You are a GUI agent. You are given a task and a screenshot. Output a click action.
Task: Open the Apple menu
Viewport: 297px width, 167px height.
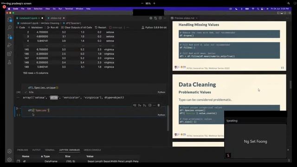[x=9, y=9]
